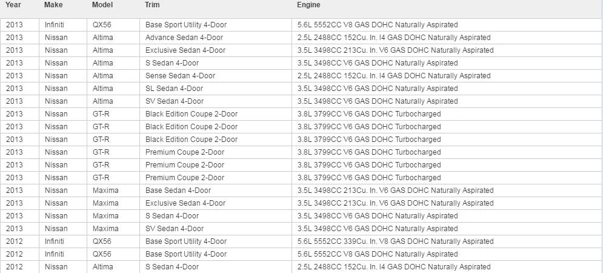Select the 2012 Altima model cell
603x273 pixels.
[113, 267]
